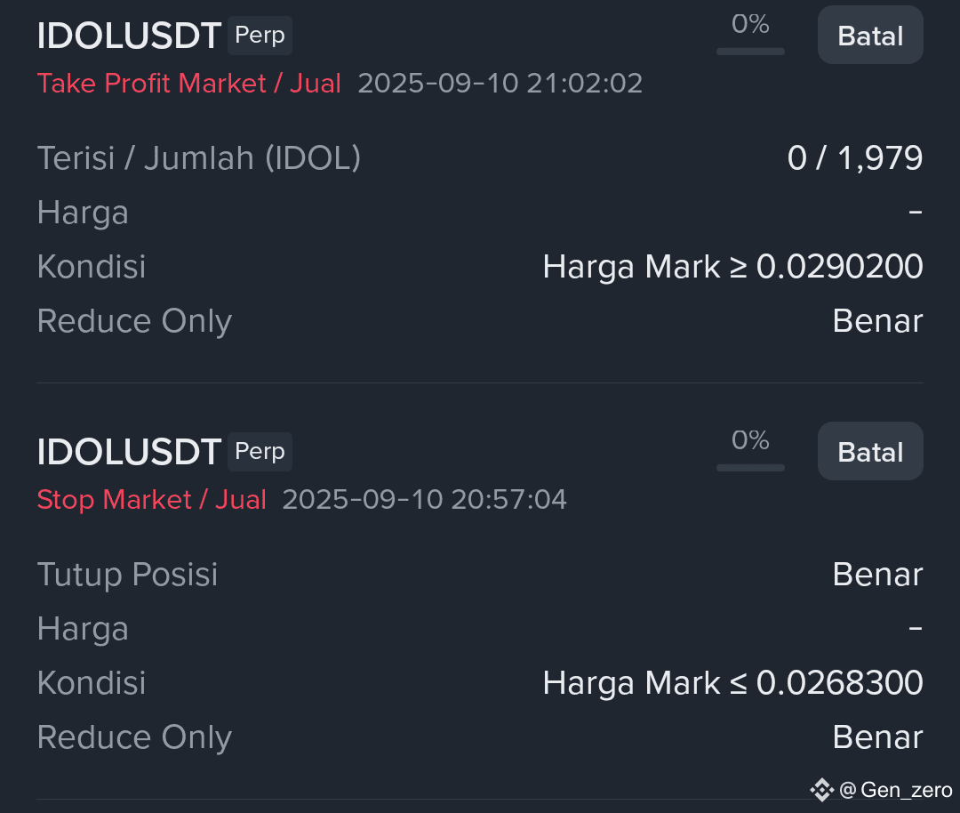Viewport: 960px width, 813px height.
Task: Click the 2025-09-10 20:57:04 timestamp
Action: click(424, 499)
